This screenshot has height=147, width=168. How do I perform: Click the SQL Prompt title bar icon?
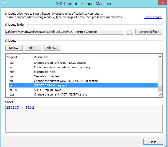3,3
